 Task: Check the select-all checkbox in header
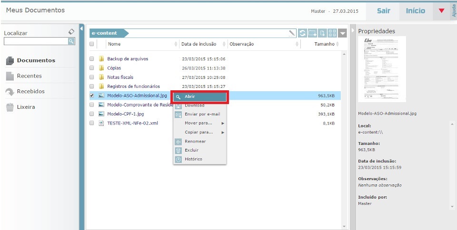(92, 44)
